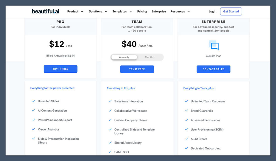The width and height of the screenshot is (276, 161).
Task: Expand the Resources menu chevron
Action: pyautogui.click(x=188, y=11)
